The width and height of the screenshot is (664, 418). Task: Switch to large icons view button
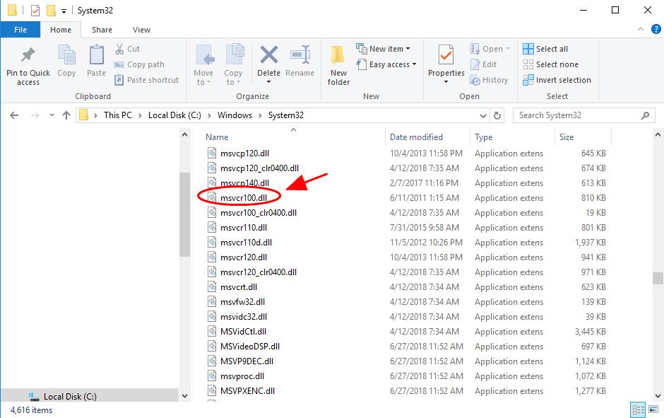pyautogui.click(x=653, y=410)
